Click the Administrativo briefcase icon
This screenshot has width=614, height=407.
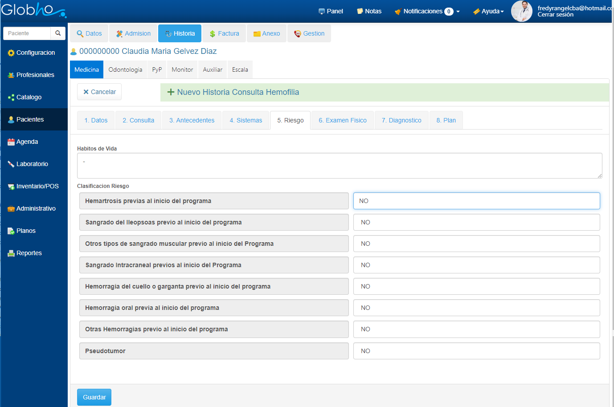(x=11, y=209)
